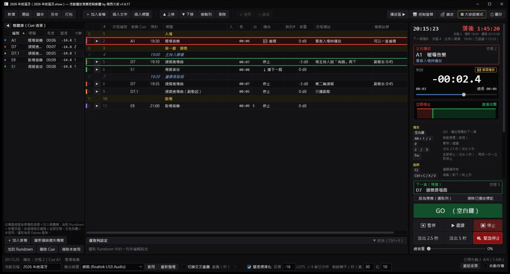The height and width of the screenshot is (274, 510).
Task: Play the row 8 cue D7 at 19:35
Action: pos(97,84)
